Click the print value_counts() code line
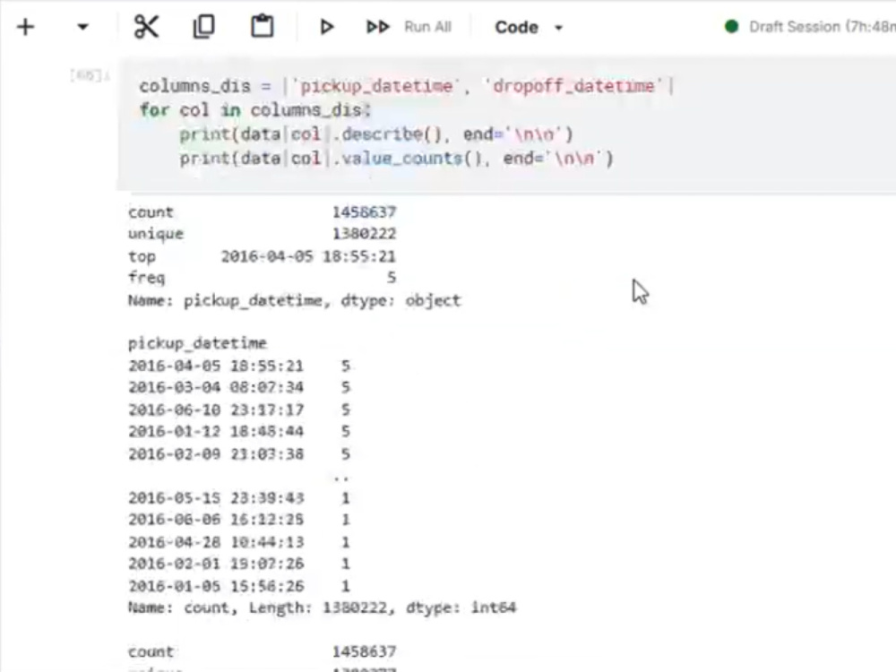The width and height of the screenshot is (896, 672). [x=396, y=159]
